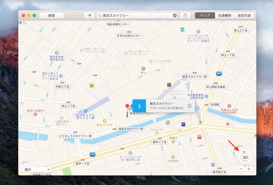Screen dimensions: 273x185
Task: Open the 経路 directions button
Action: 52,15
